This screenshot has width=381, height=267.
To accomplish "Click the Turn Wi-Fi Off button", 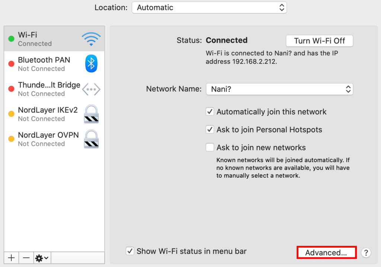I will 319,41.
